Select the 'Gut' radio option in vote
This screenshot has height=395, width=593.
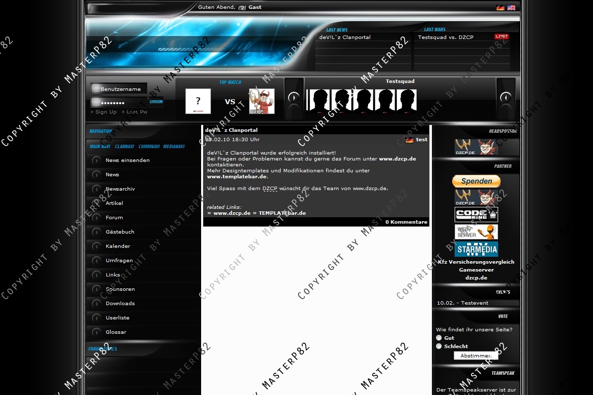point(439,338)
